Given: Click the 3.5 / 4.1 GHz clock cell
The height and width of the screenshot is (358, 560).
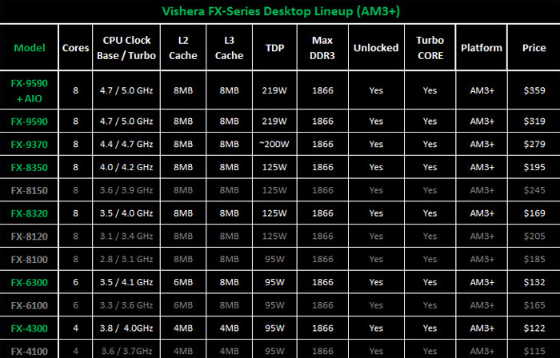Looking at the screenshot, I should [x=126, y=282].
